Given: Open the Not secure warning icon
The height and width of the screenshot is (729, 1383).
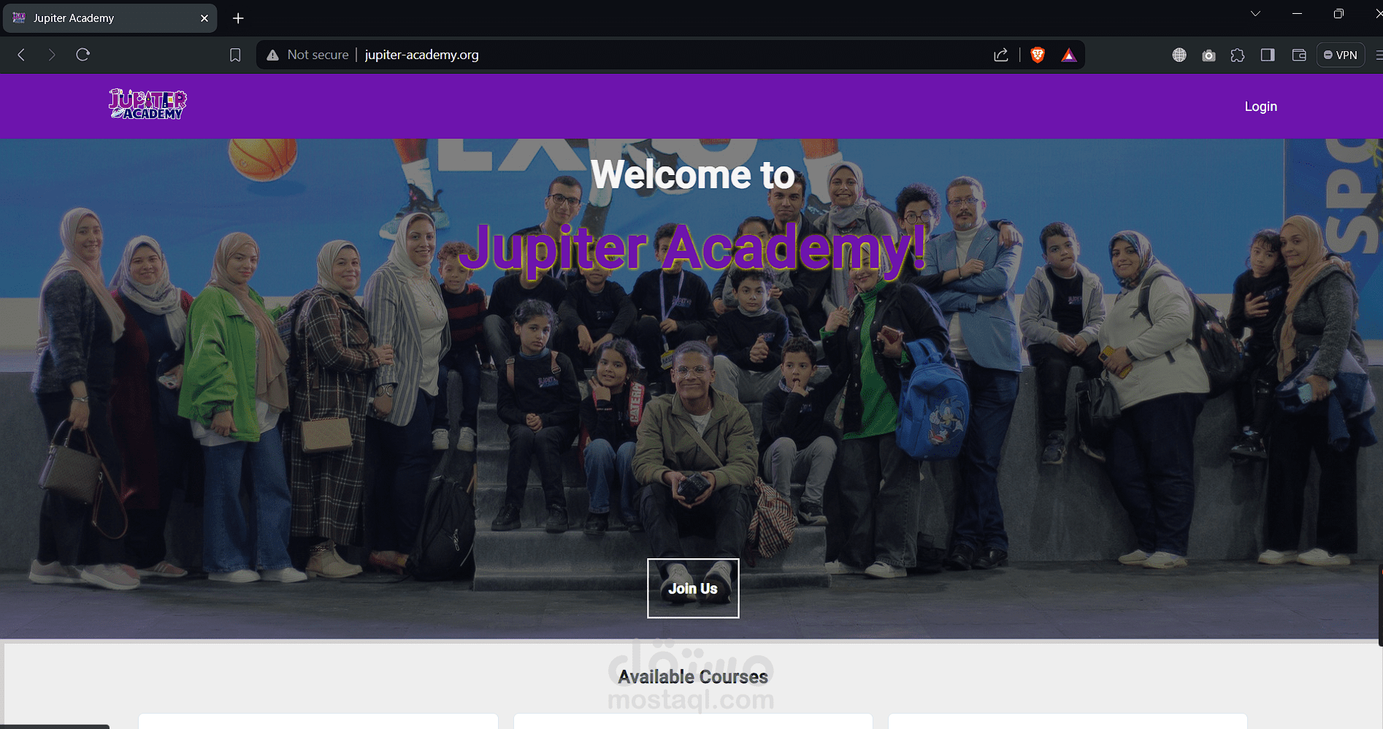Looking at the screenshot, I should click(x=272, y=55).
